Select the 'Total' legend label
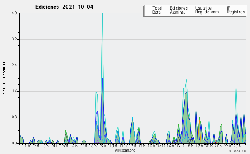 point(157,8)
